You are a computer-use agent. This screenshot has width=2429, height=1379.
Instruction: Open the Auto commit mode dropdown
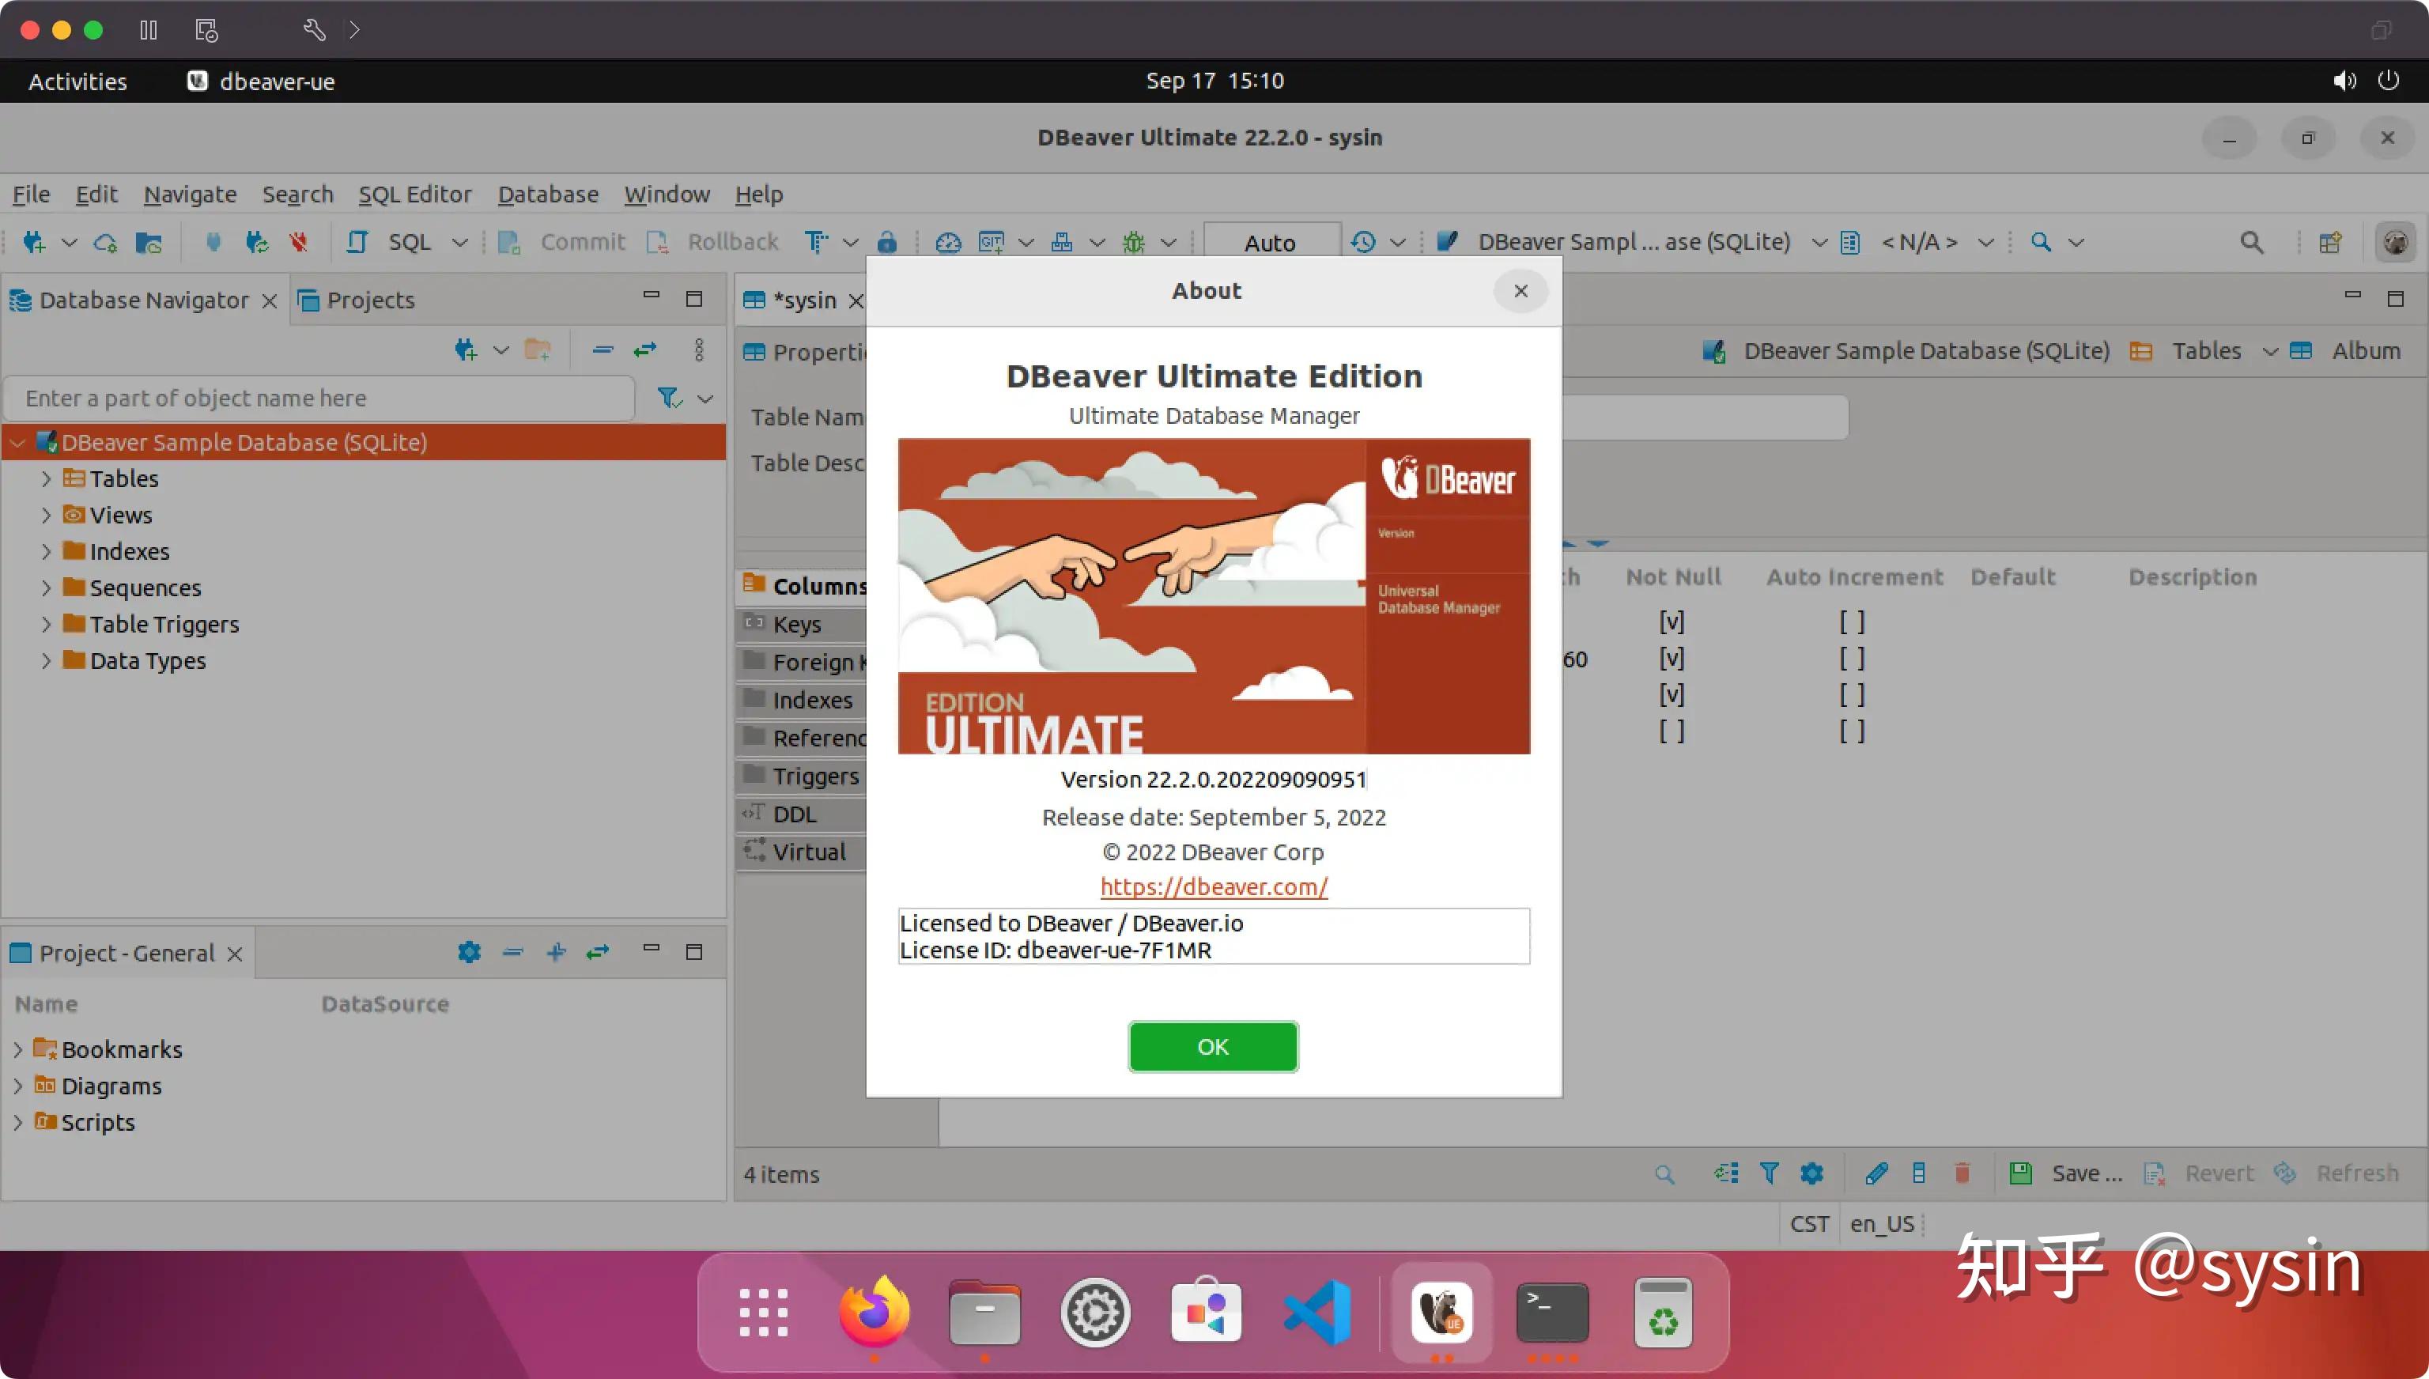(1271, 241)
